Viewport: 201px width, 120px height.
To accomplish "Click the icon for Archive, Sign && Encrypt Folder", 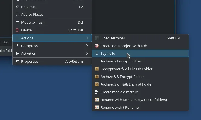I will coord(97,84).
